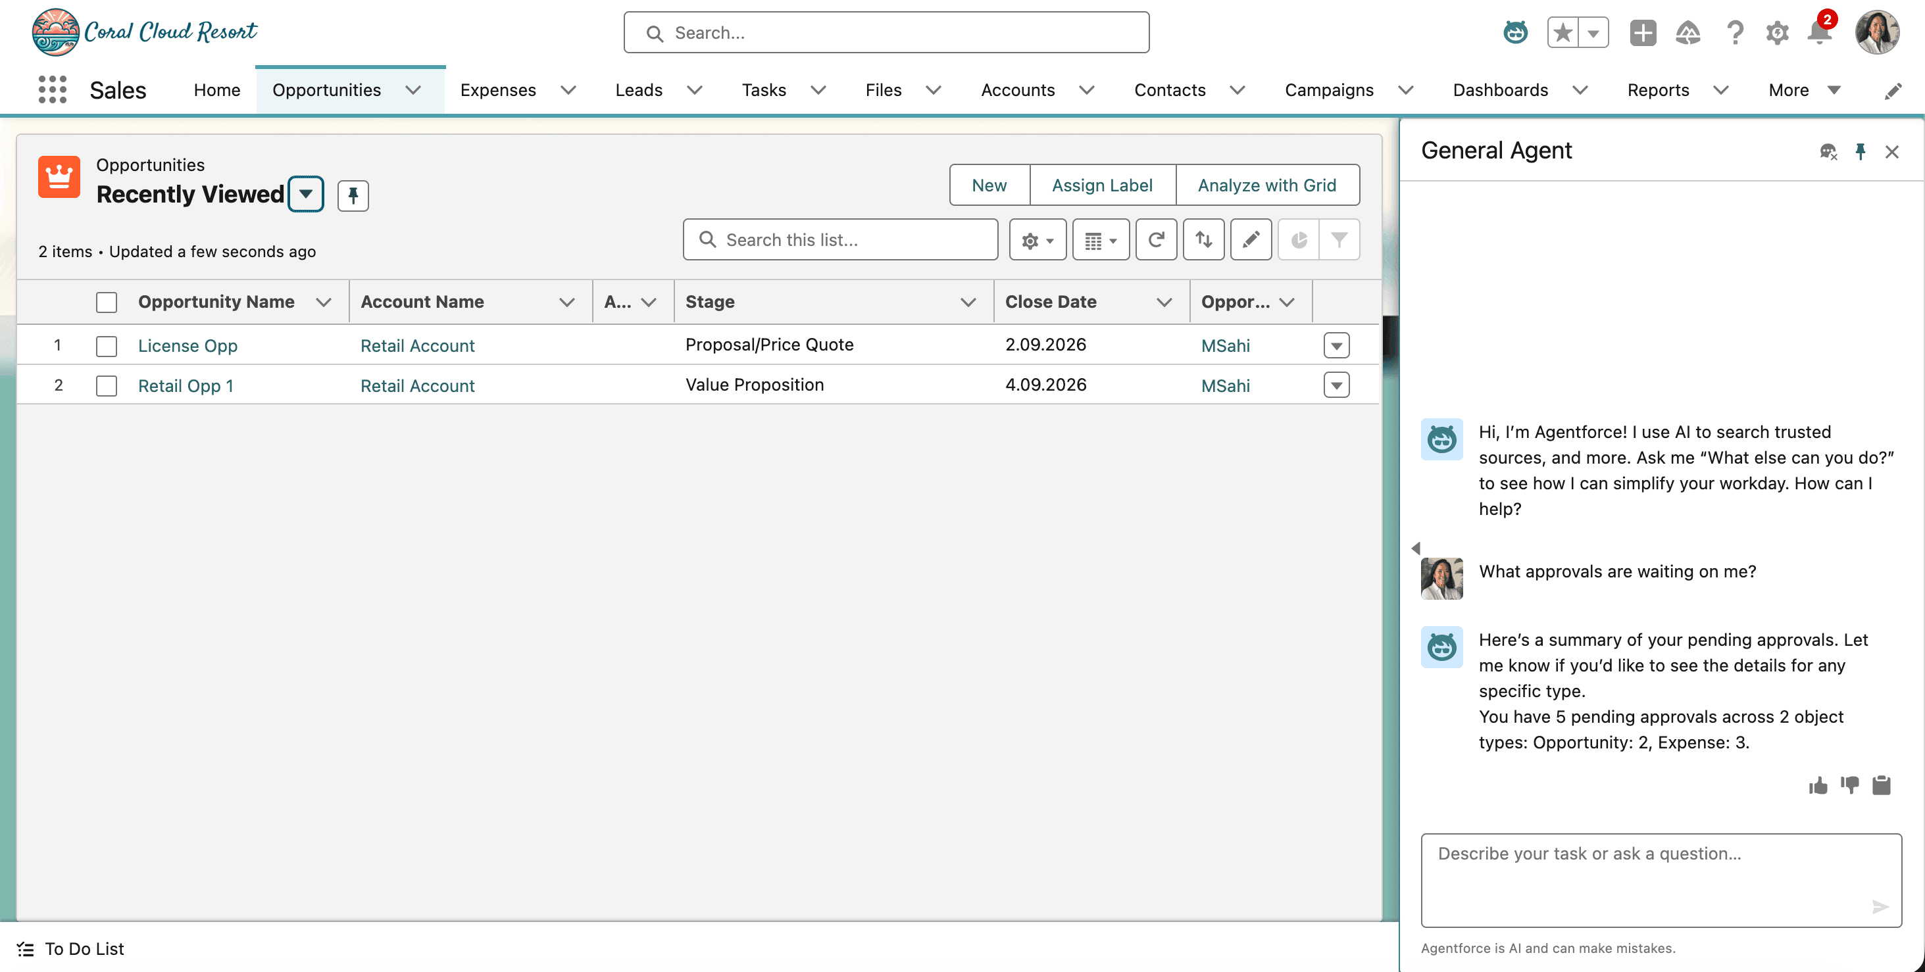This screenshot has width=1925, height=972.
Task: Open MSahi owner link in Retail Opp 1 row
Action: point(1225,385)
